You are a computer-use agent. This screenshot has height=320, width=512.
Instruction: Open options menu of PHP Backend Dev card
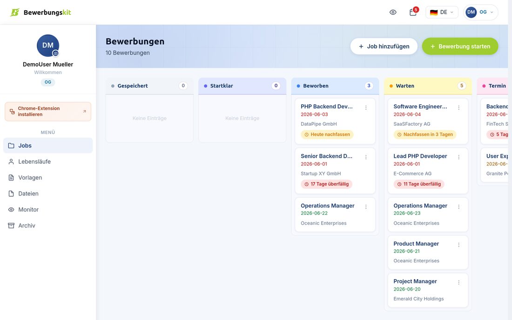[x=366, y=107]
